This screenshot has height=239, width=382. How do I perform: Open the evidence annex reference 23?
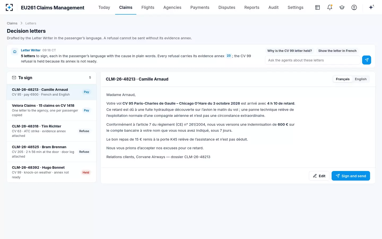coord(229,56)
